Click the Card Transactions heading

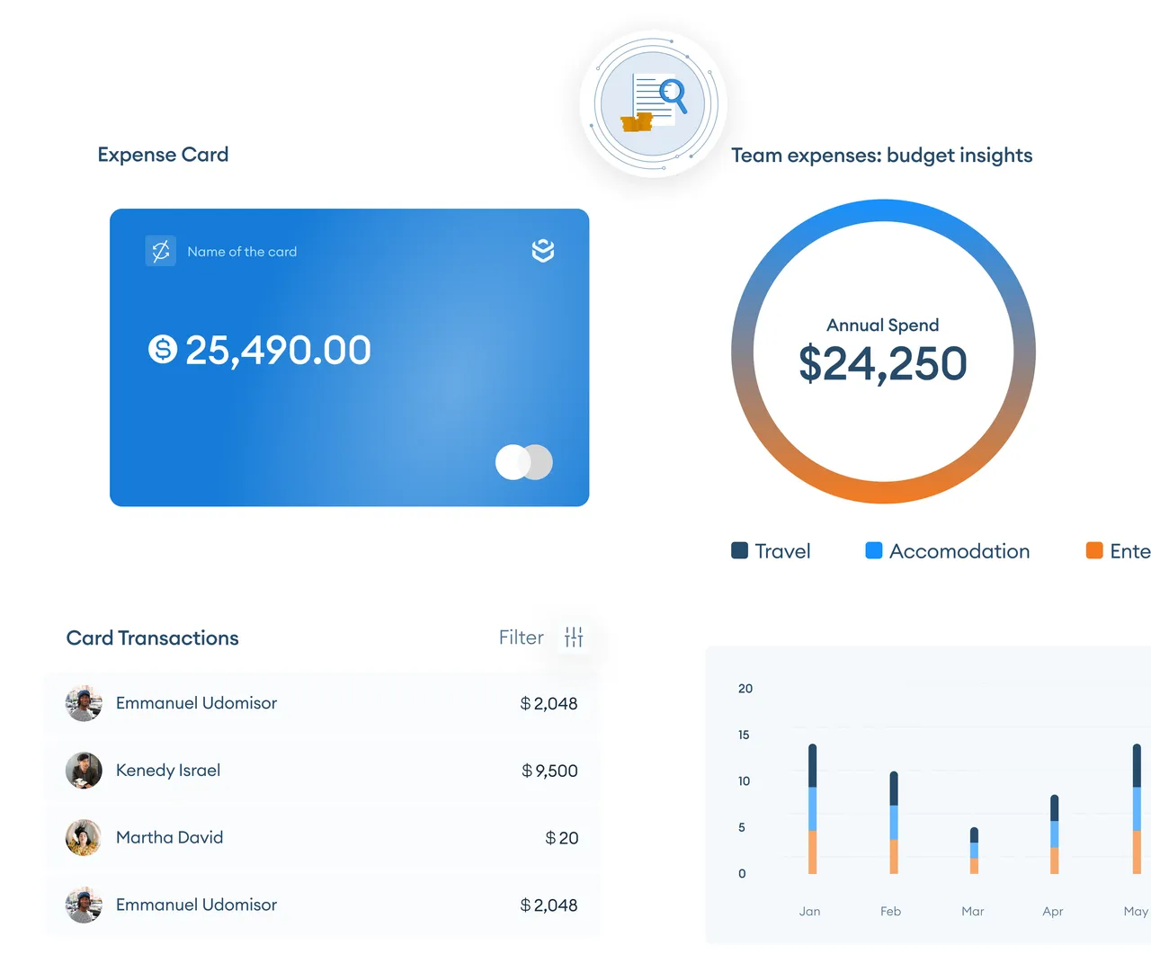tap(153, 638)
